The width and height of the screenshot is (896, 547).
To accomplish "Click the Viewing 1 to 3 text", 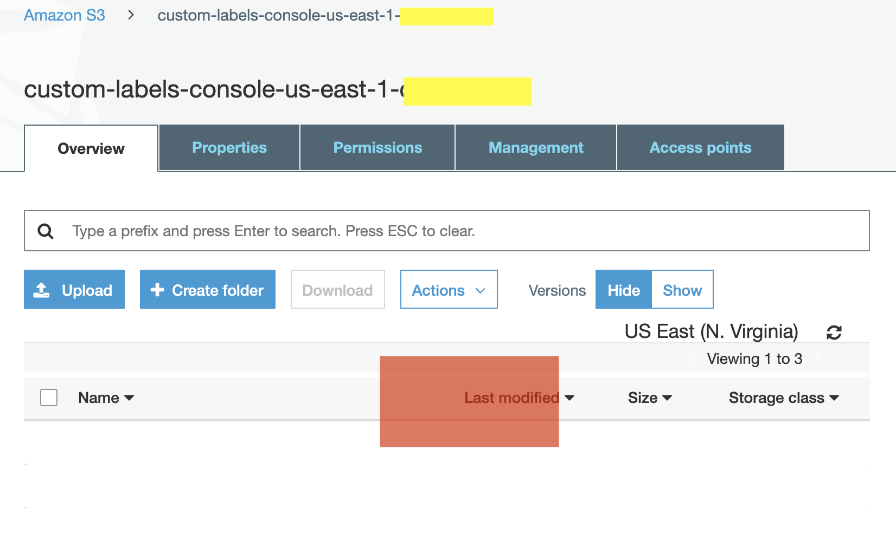I will [754, 359].
